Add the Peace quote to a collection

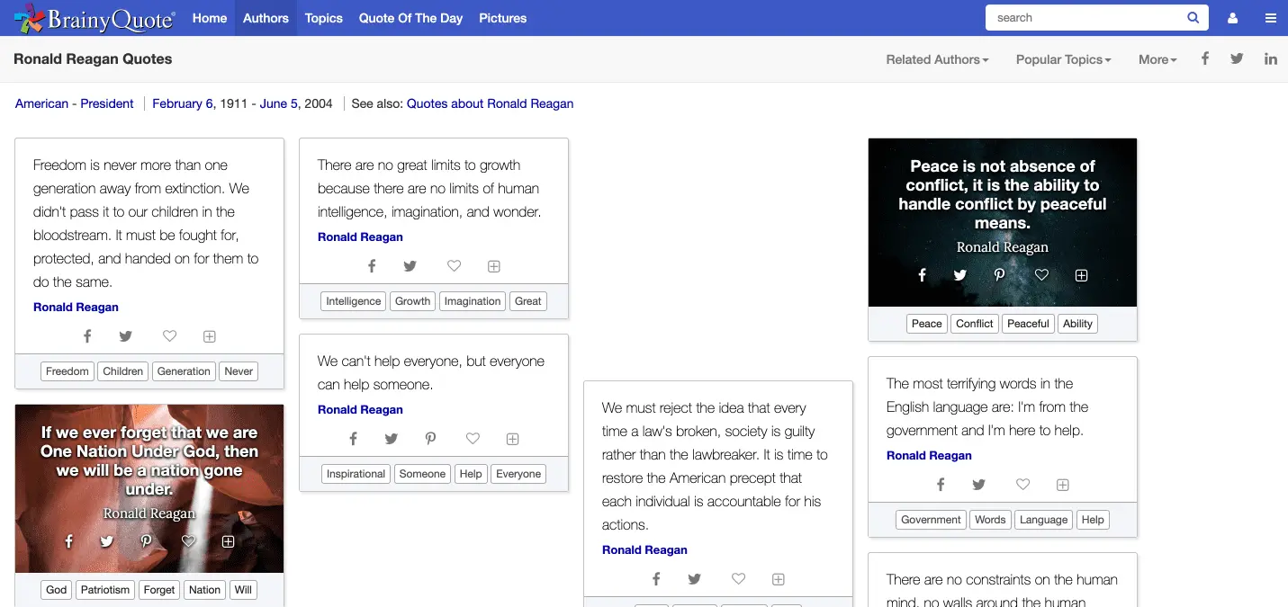(1082, 275)
